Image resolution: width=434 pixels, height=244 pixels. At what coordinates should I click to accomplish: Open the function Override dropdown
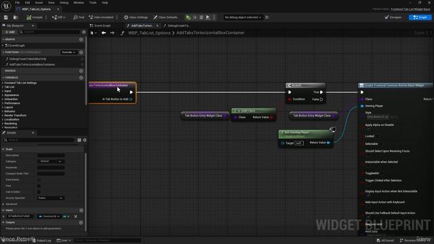[68, 52]
